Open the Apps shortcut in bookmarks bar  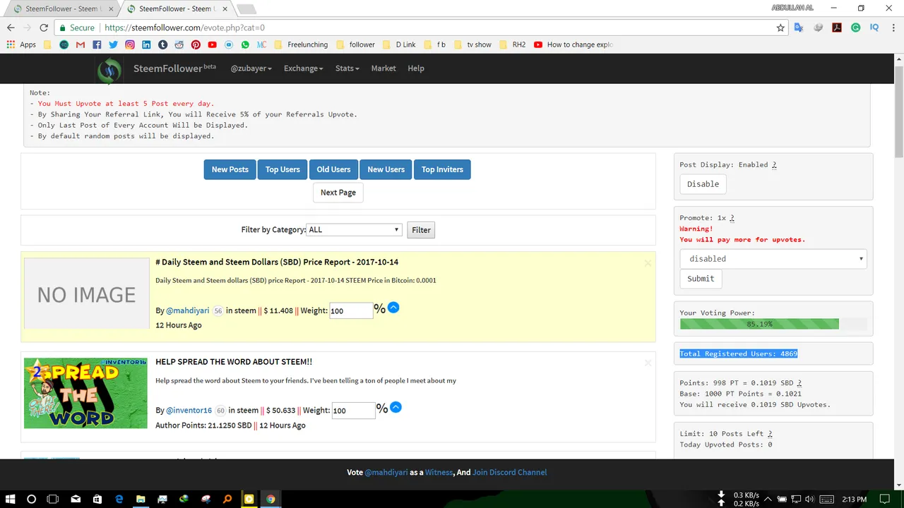pyautogui.click(x=21, y=44)
